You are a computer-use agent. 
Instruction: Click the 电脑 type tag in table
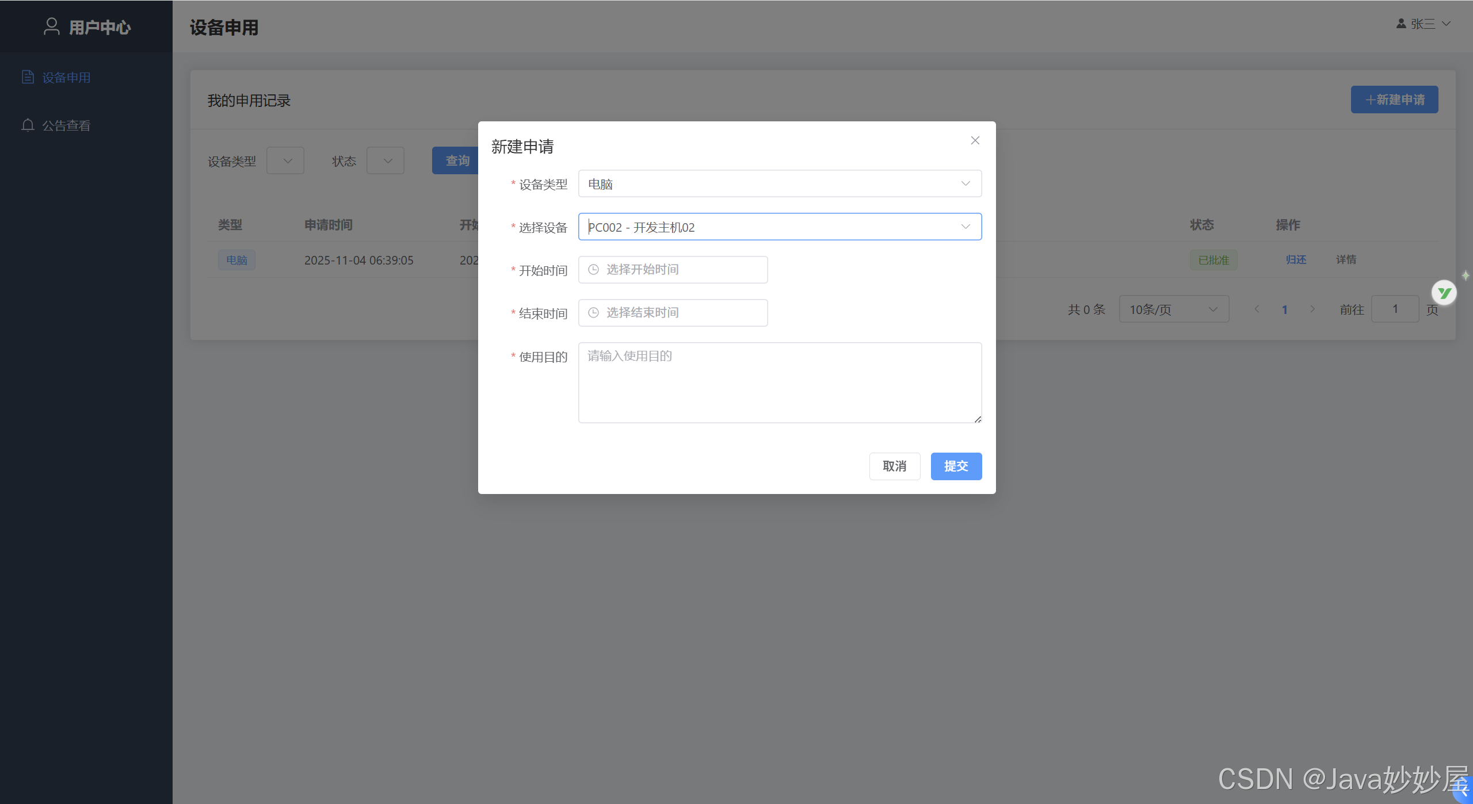(236, 261)
